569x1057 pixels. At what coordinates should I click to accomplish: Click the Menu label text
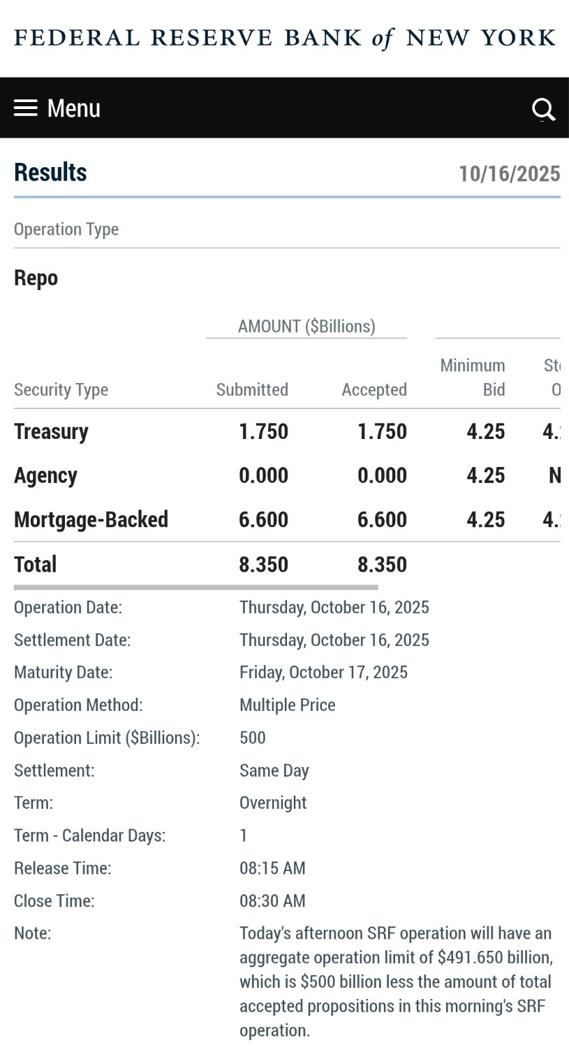point(73,108)
